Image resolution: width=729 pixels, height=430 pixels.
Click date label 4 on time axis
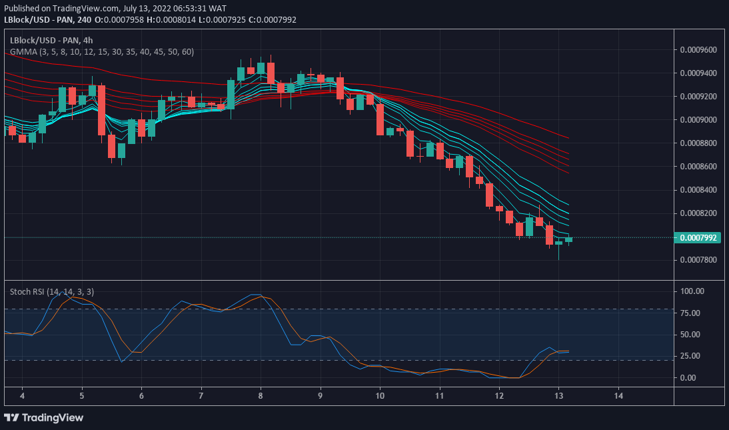point(22,395)
